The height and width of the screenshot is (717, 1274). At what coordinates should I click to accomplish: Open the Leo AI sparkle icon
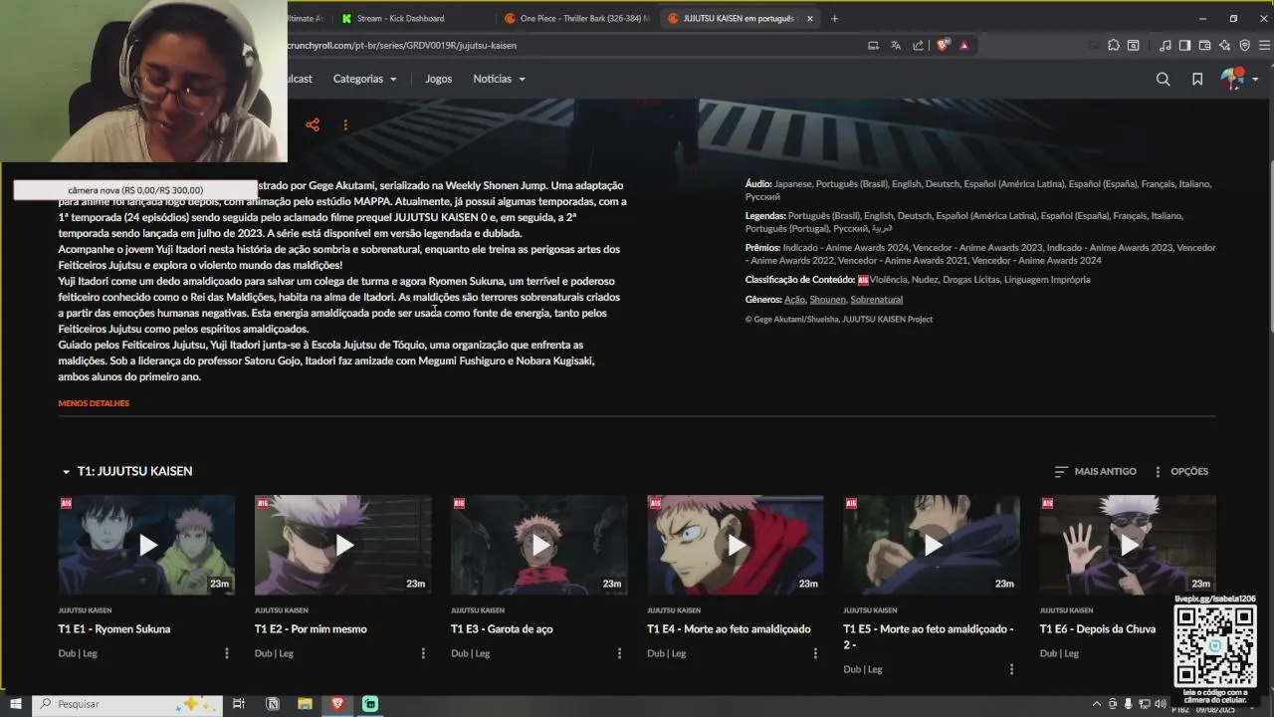(x=1224, y=45)
